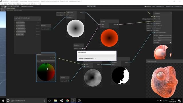Viewport: 183px width, 103px height.
Task: Expand the Dissolve Amount property row
Action: pyautogui.click(x=15, y=32)
